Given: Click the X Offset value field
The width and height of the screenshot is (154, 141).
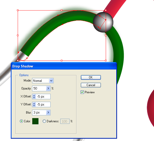Looking at the screenshot, I should coord(43,96).
